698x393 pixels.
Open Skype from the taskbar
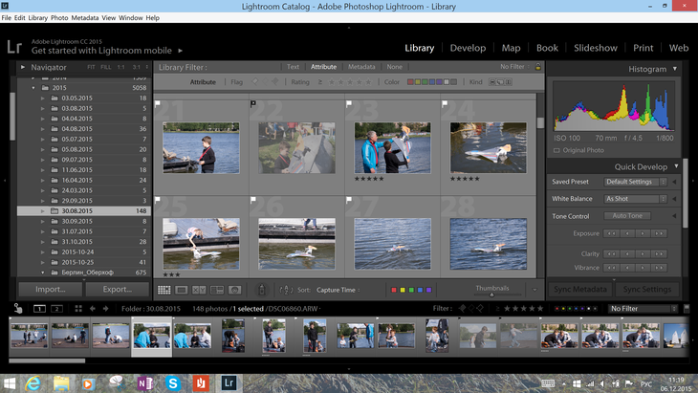point(173,383)
